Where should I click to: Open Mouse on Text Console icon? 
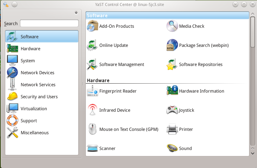click(x=93, y=129)
